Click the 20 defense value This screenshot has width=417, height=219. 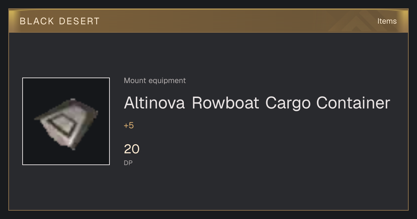pos(132,149)
